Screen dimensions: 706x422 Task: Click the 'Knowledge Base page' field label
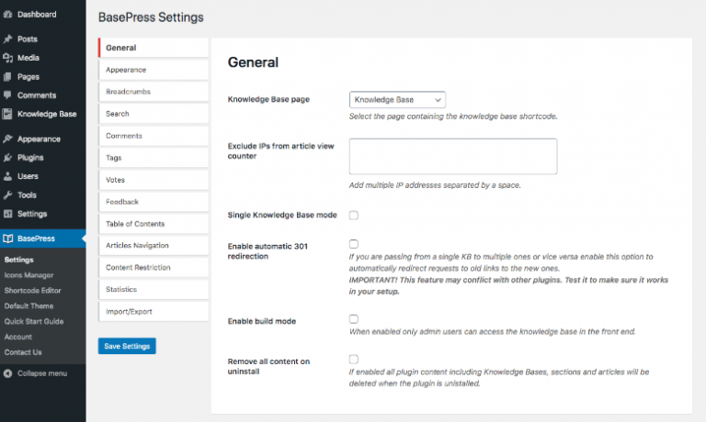[268, 99]
